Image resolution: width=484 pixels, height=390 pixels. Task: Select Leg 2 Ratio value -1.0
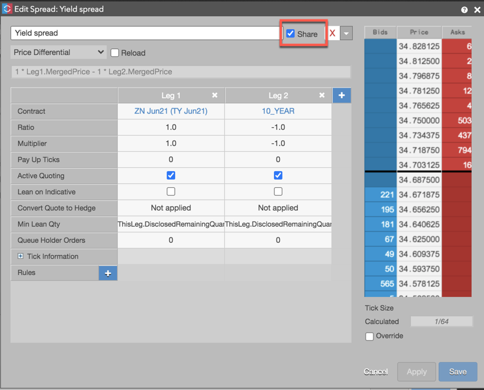278,127
